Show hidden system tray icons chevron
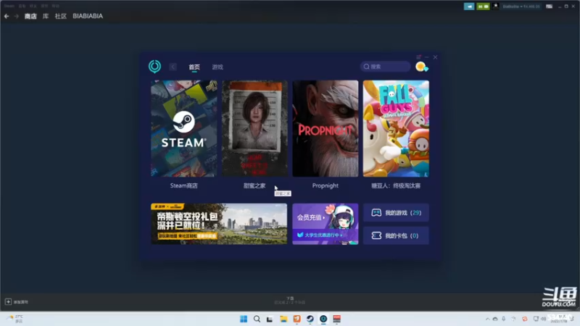This screenshot has height=326, width=580. pyautogui.click(x=487, y=319)
